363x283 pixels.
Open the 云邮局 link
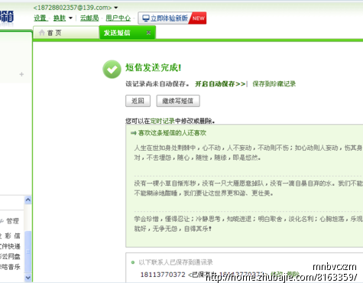89,18
